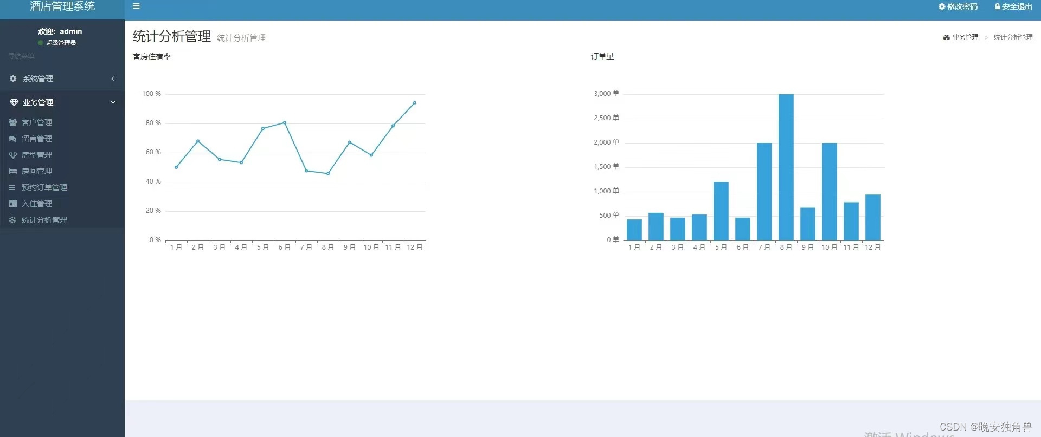
Task: Click the 5月 bar in the 订单量 chart
Action: point(721,211)
